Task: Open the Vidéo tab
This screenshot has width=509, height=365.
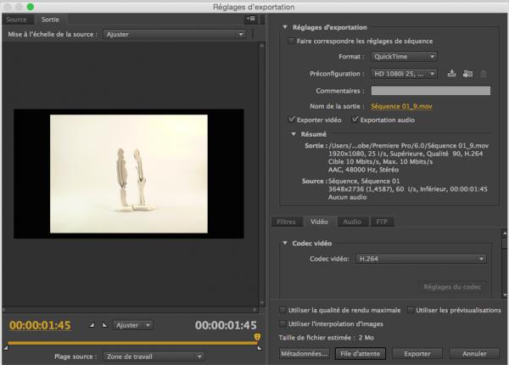Action: click(x=320, y=222)
